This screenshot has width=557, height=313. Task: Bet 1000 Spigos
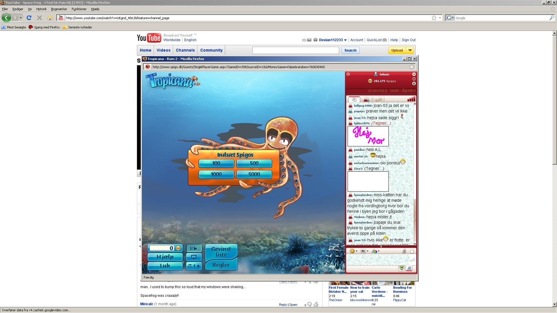click(x=216, y=174)
